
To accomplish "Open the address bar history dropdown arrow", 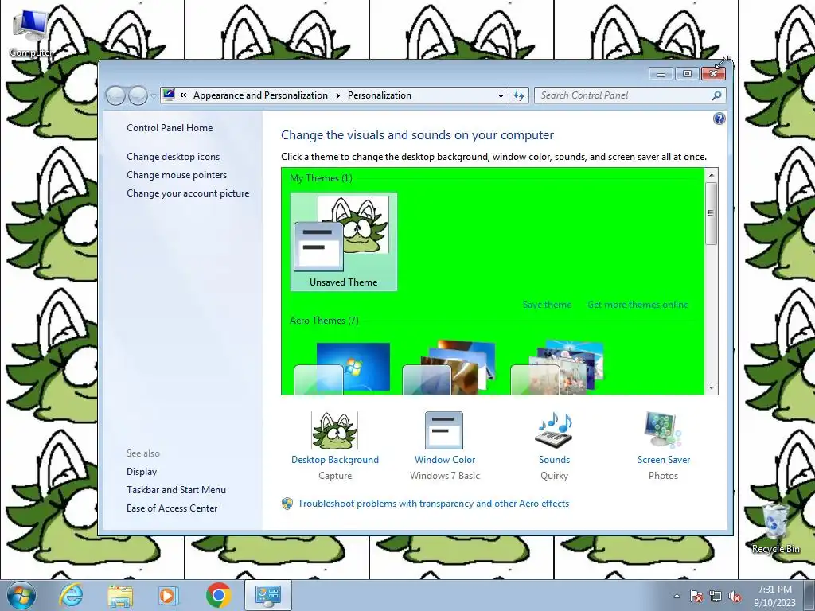I will [x=501, y=95].
